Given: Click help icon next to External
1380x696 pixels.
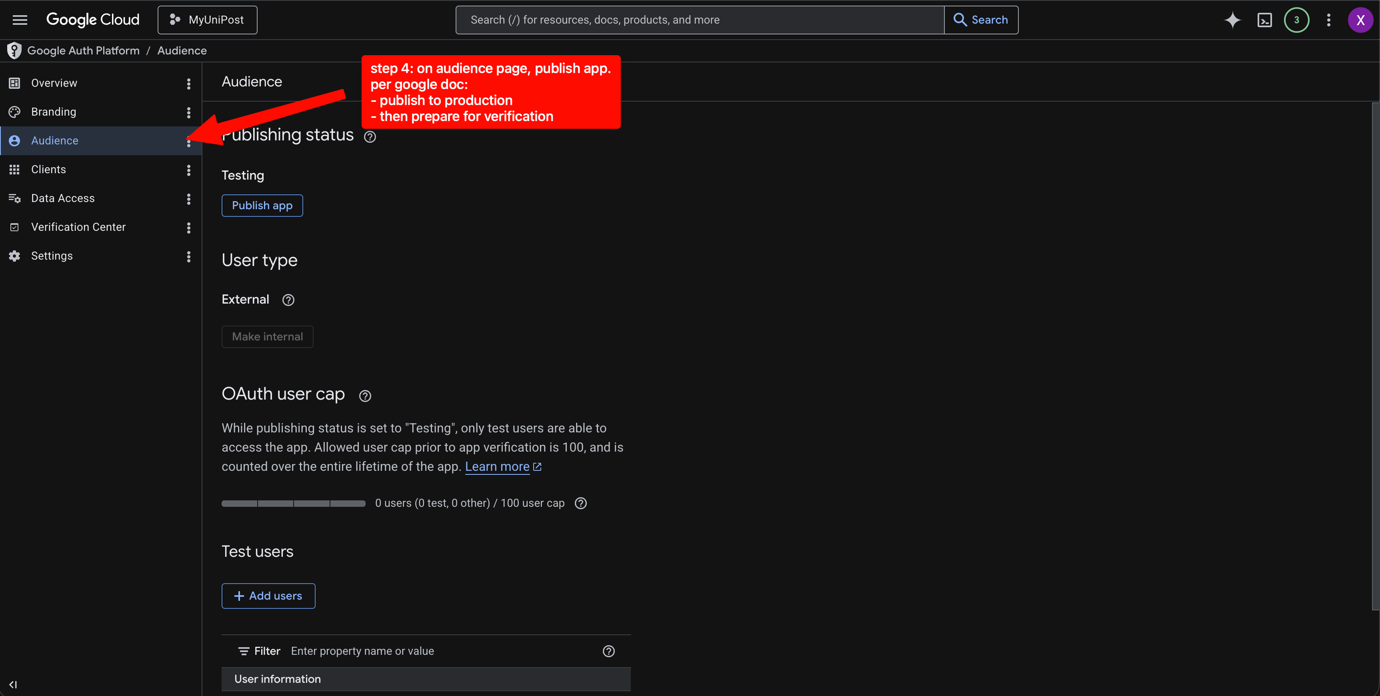Looking at the screenshot, I should click(288, 300).
